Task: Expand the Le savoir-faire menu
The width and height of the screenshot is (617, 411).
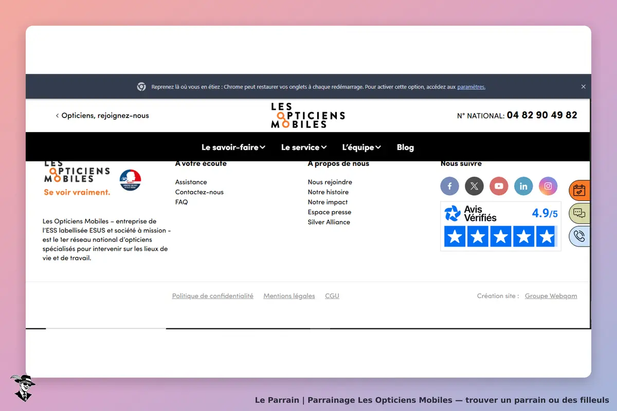Action: click(233, 147)
